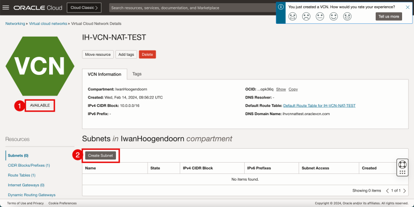Image resolution: width=414 pixels, height=207 pixels.
Task: Click the Create Subnet button
Action: pos(100,156)
